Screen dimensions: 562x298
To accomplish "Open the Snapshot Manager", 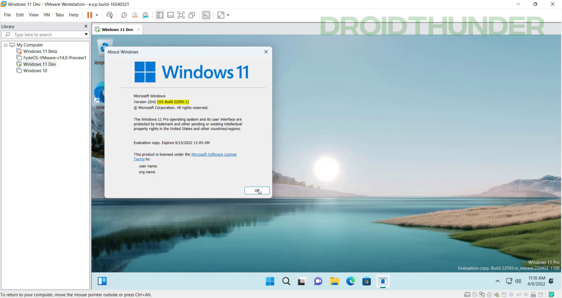I will coord(145,15).
